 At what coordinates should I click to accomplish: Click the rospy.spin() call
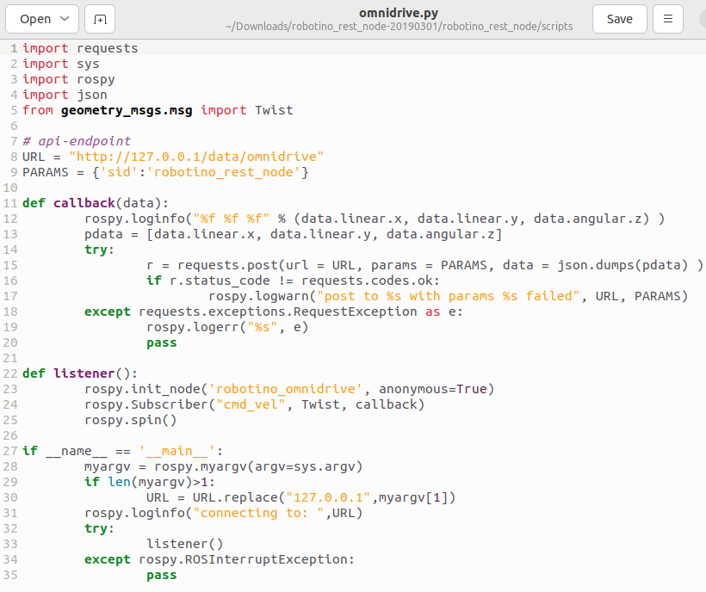[130, 420]
